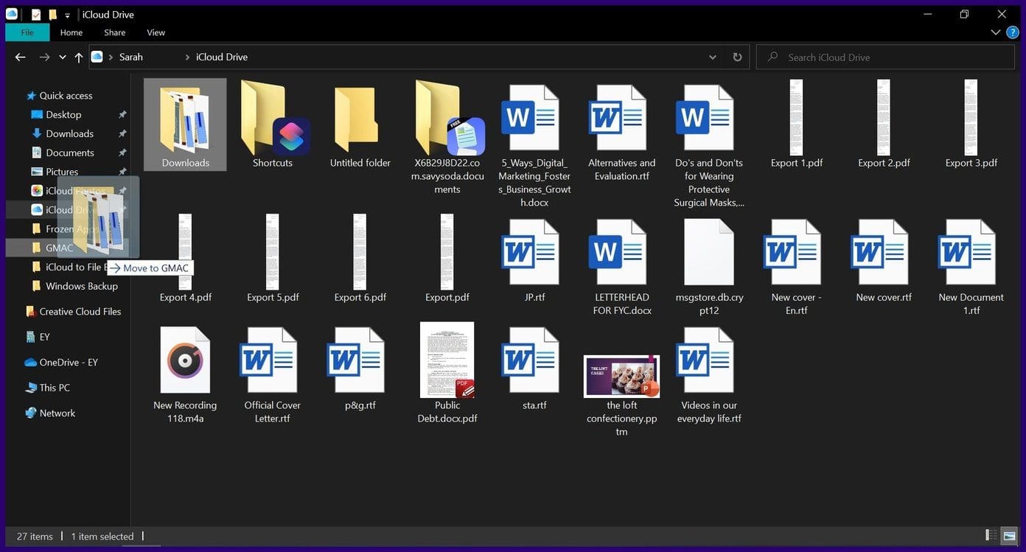Screen dimensions: 1026x552
Task: Click the Refresh button in the address bar
Action: click(x=737, y=57)
